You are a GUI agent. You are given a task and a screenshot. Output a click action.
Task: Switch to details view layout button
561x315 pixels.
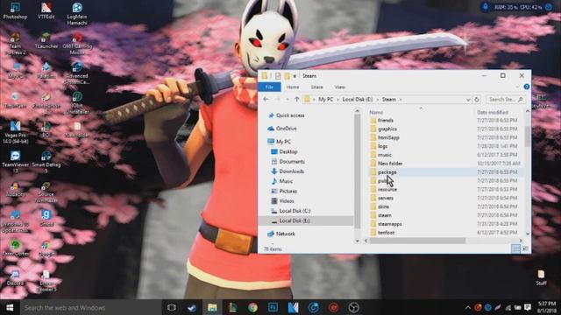click(515, 248)
